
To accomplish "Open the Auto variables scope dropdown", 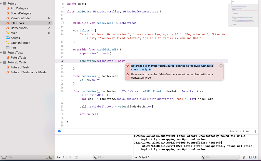I will 61,157.
